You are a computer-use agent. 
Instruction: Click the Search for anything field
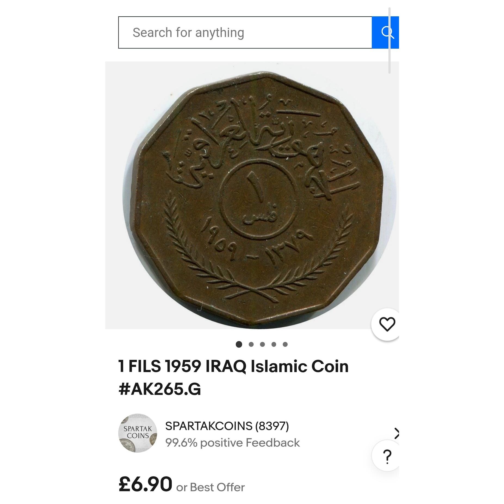pyautogui.click(x=245, y=32)
